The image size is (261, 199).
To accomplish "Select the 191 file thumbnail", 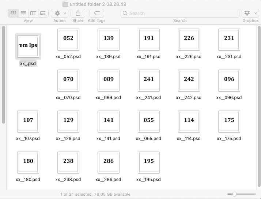I will 149,40.
